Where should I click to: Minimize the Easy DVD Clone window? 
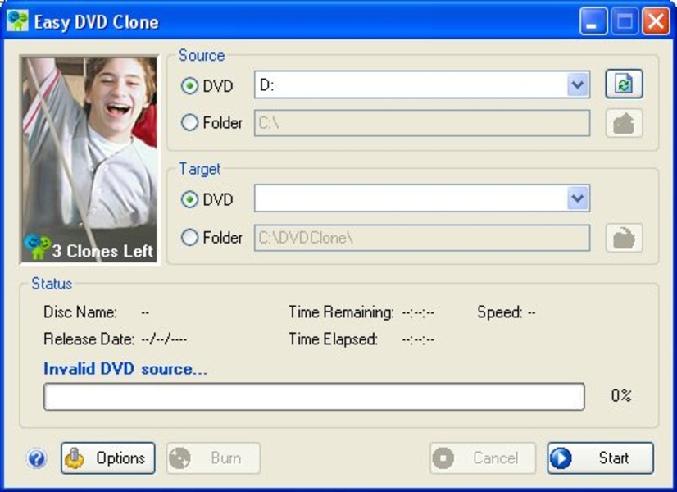coord(593,20)
